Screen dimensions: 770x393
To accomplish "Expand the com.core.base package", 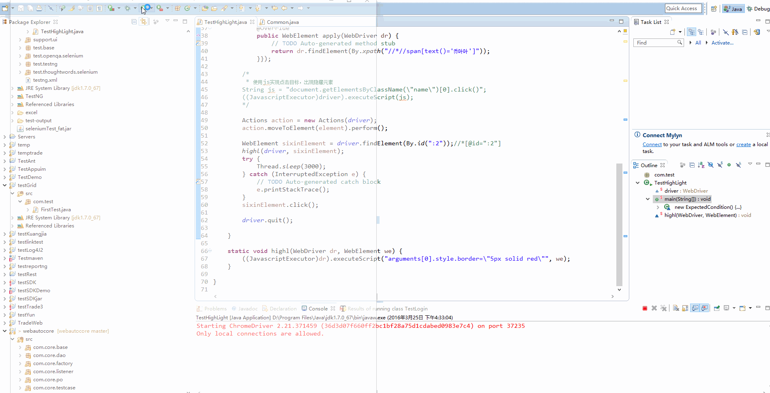I will click(x=20, y=347).
